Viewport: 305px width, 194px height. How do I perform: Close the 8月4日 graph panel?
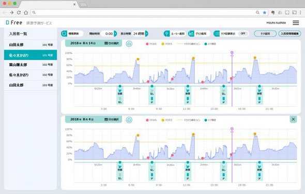coord(293,119)
